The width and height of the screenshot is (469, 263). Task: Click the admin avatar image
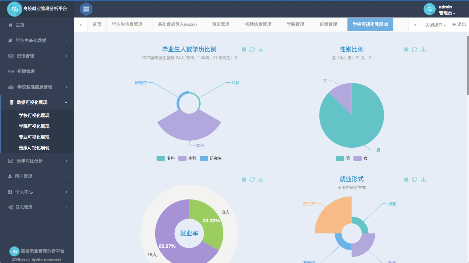pos(430,9)
